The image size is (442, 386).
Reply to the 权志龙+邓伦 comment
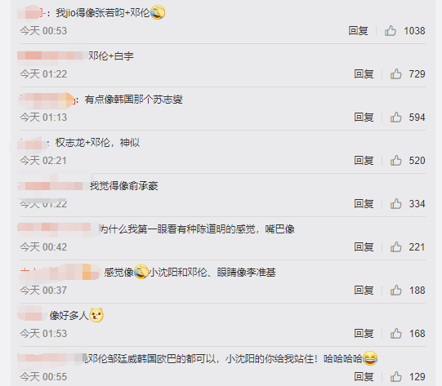coord(364,161)
